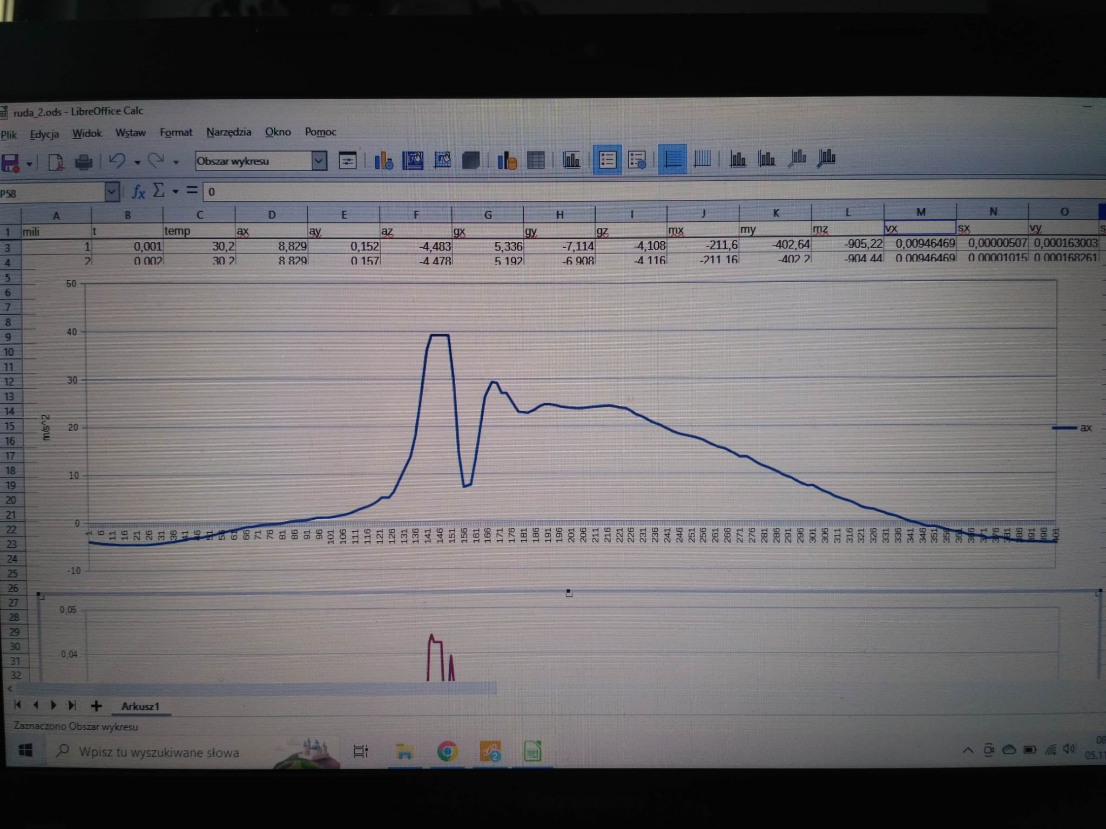This screenshot has width=1106, height=829.
Task: Click the Undo arrow icon
Action: 117,161
